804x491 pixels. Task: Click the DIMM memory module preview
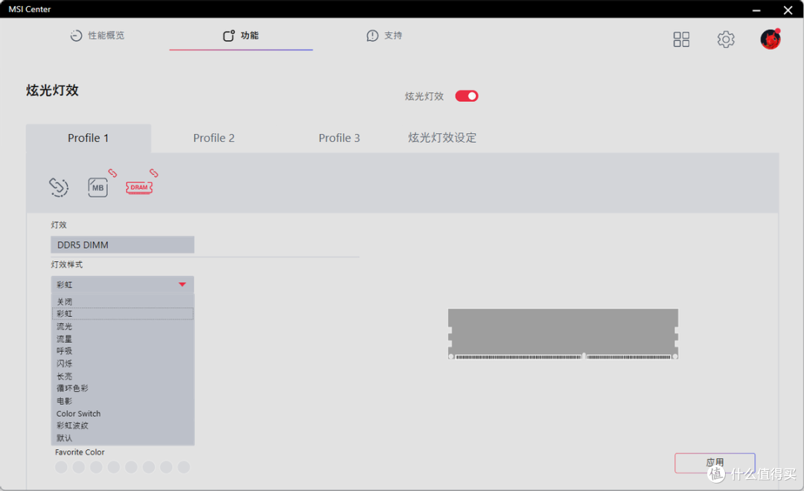point(563,334)
